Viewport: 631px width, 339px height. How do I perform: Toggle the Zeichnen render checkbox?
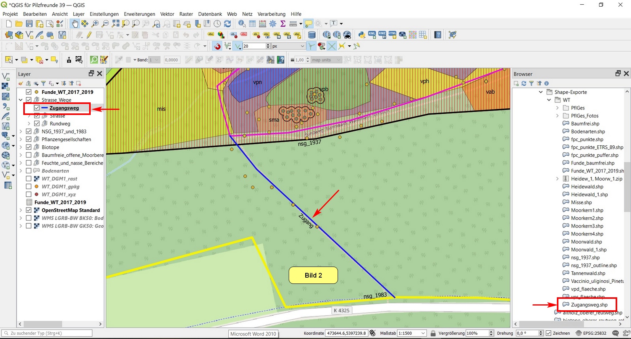pyautogui.click(x=548, y=333)
